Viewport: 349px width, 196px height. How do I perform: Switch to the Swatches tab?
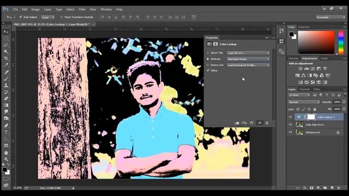pos(304,27)
